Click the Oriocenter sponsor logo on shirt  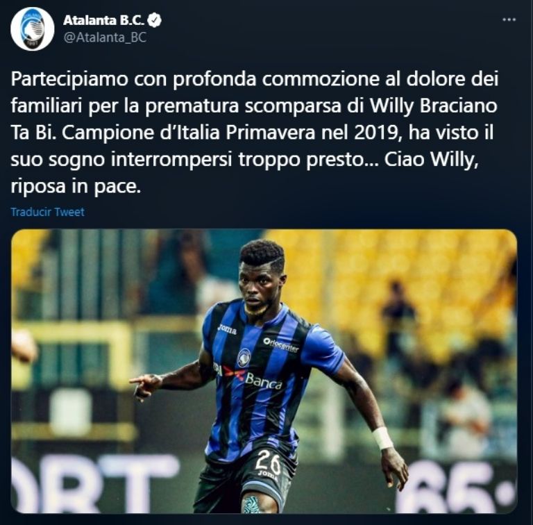281,345
